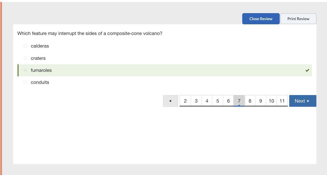Viewport: 327px width, 175px height.
Task: Go to question page 8
Action: coord(250,101)
